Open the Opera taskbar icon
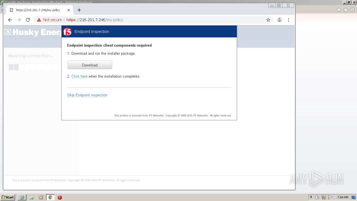This screenshot has height=201, width=357. [x=60, y=197]
